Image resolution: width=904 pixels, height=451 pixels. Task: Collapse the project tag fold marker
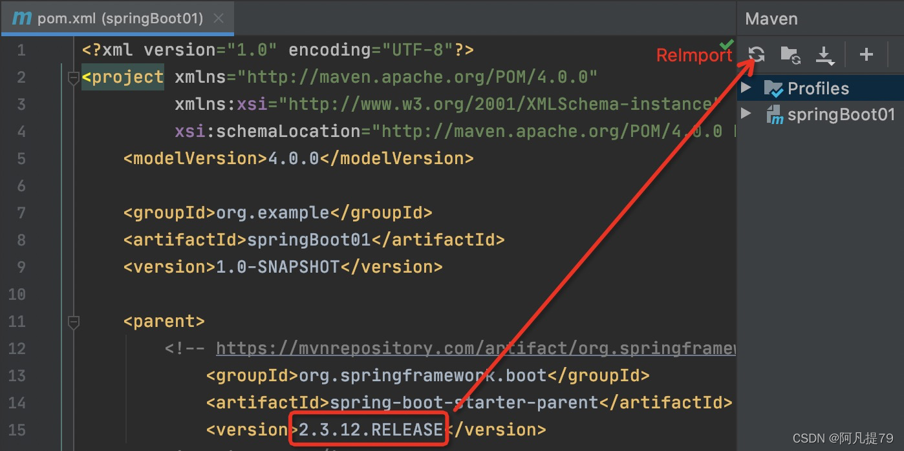[73, 78]
